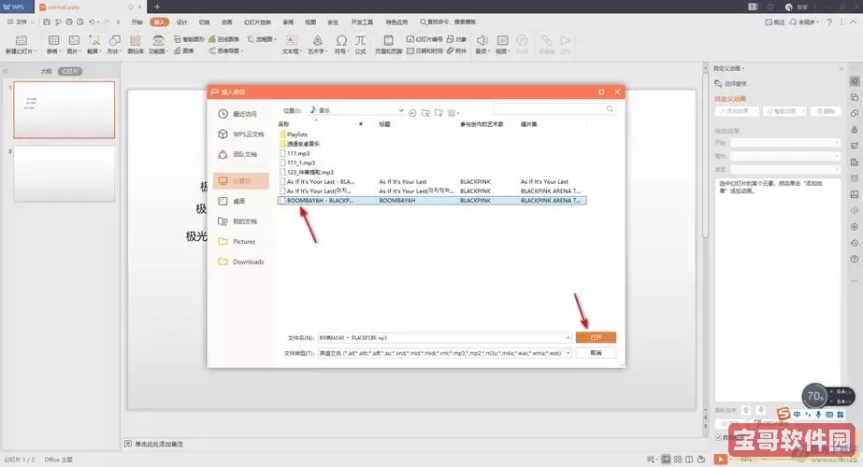The width and height of the screenshot is (863, 467).
Task: Switch to the 大纲 outline panel tab
Action: coord(46,71)
